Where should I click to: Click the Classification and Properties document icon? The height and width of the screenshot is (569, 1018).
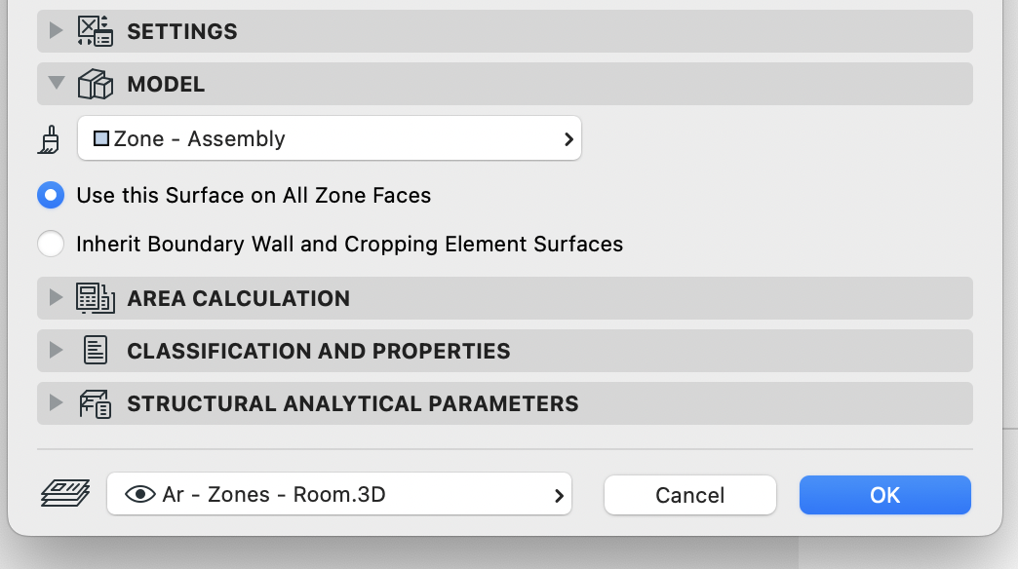point(95,351)
